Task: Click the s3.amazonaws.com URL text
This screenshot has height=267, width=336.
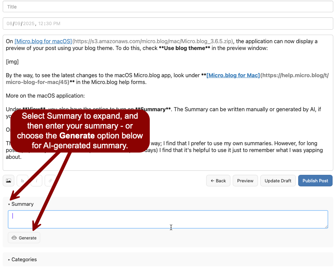Action: point(153,41)
